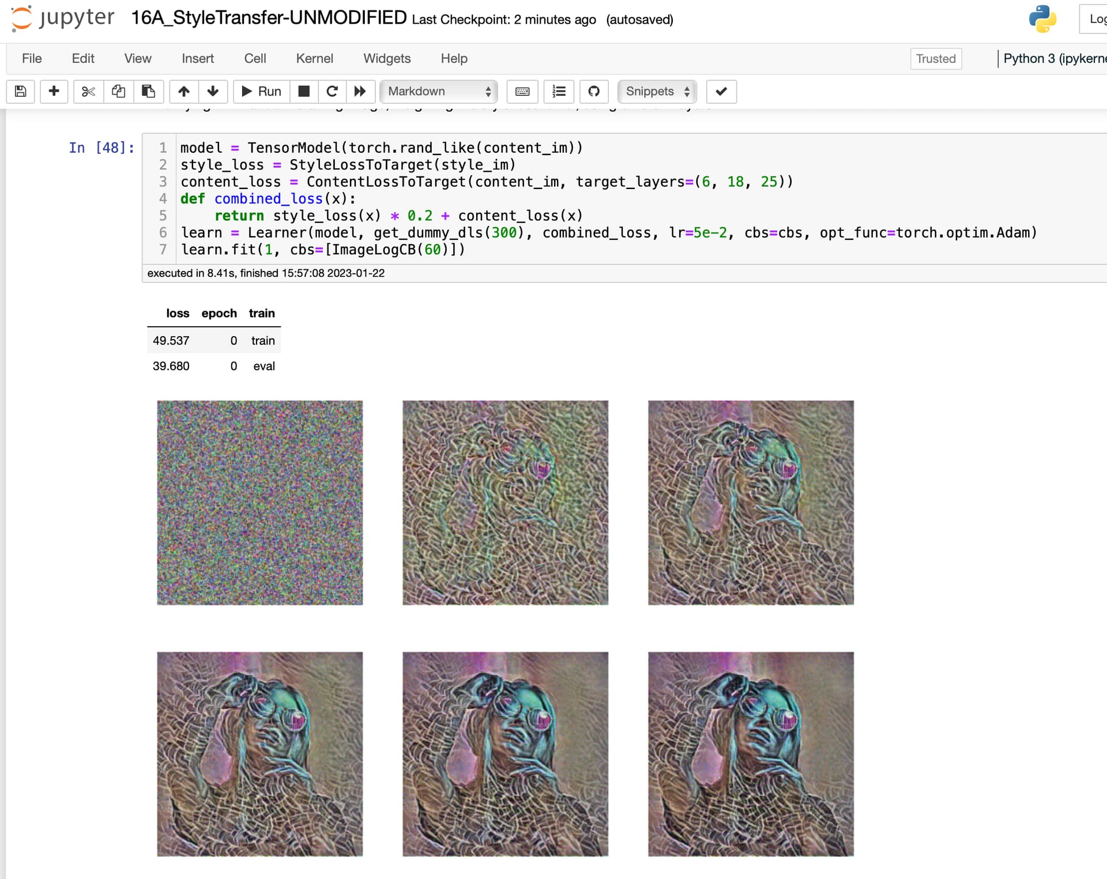Expand the Snippets dropdown
Screen dimensions: 1107x879
point(657,91)
